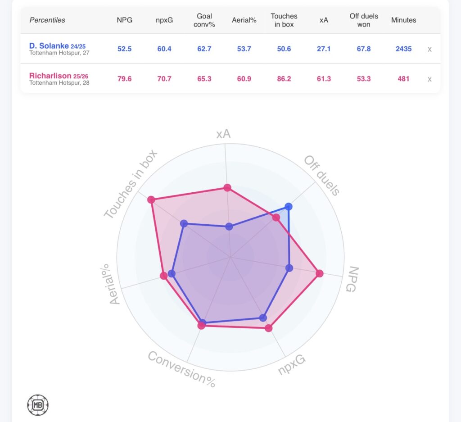Click the Goal conv% column header
Screen dimensions: 461x422
204,20
